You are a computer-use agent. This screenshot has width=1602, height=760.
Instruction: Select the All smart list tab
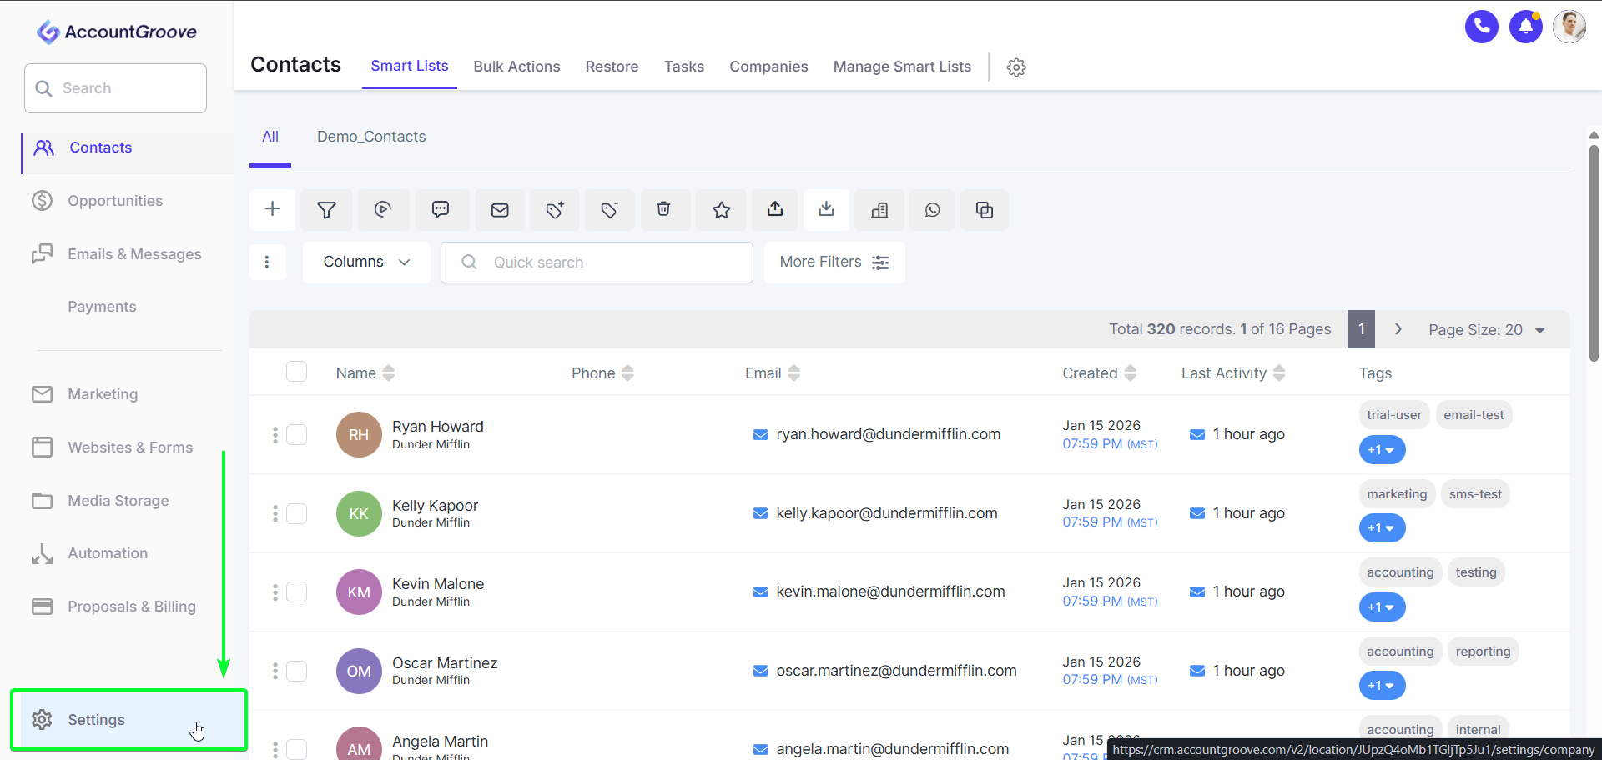tap(270, 137)
